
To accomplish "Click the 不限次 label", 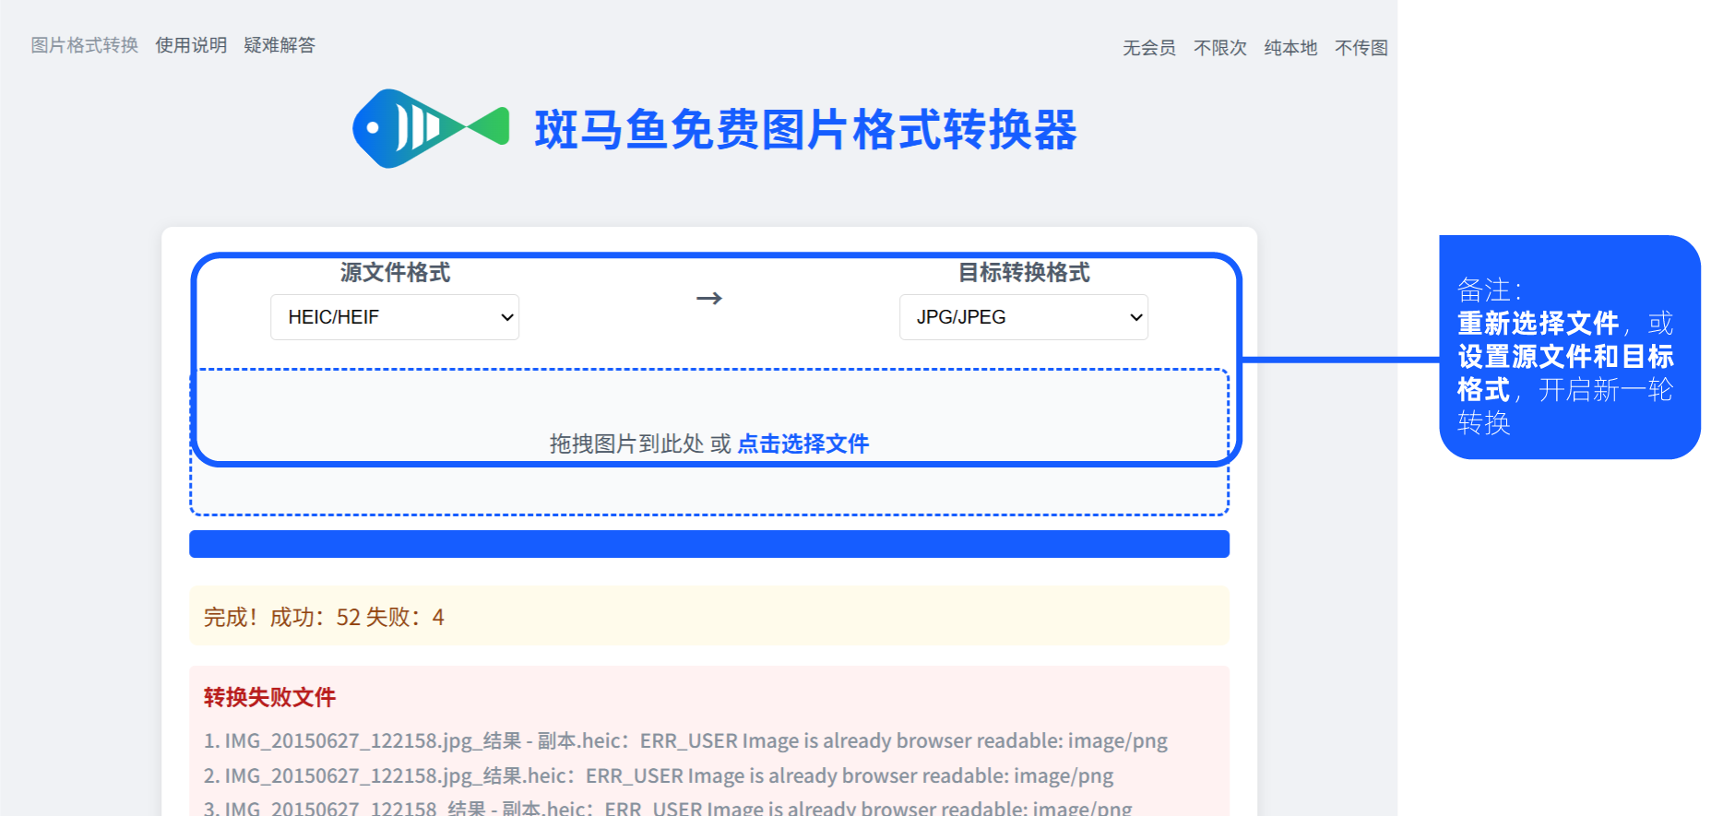I will click(x=1220, y=48).
